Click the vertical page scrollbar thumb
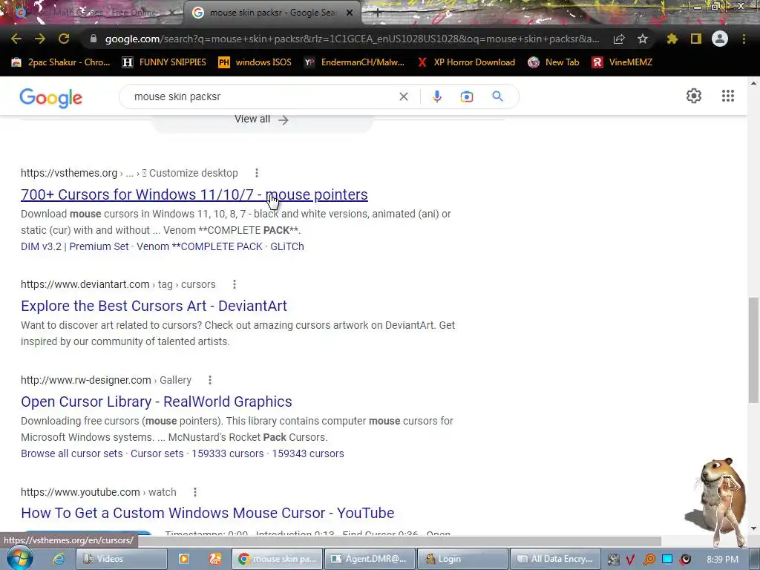 coord(754,350)
